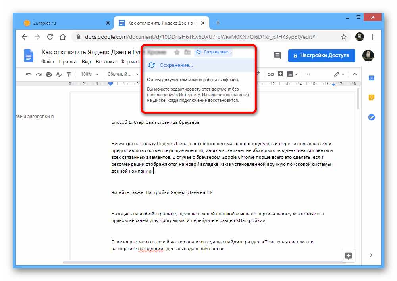Click the line Читайте также: Настройки Яндекс.Дзен
The image size is (397, 281).
(x=162, y=192)
